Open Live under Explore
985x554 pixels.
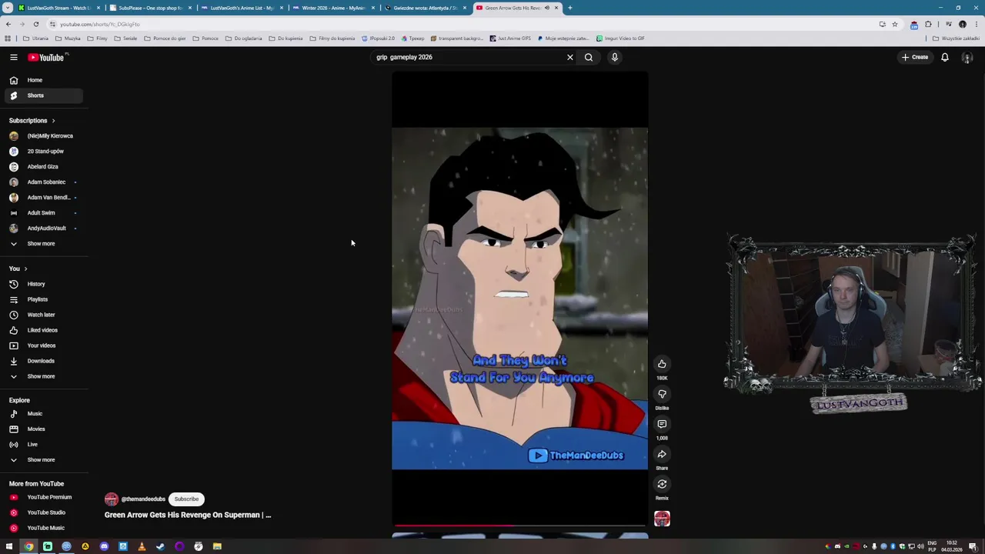[x=44, y=444]
